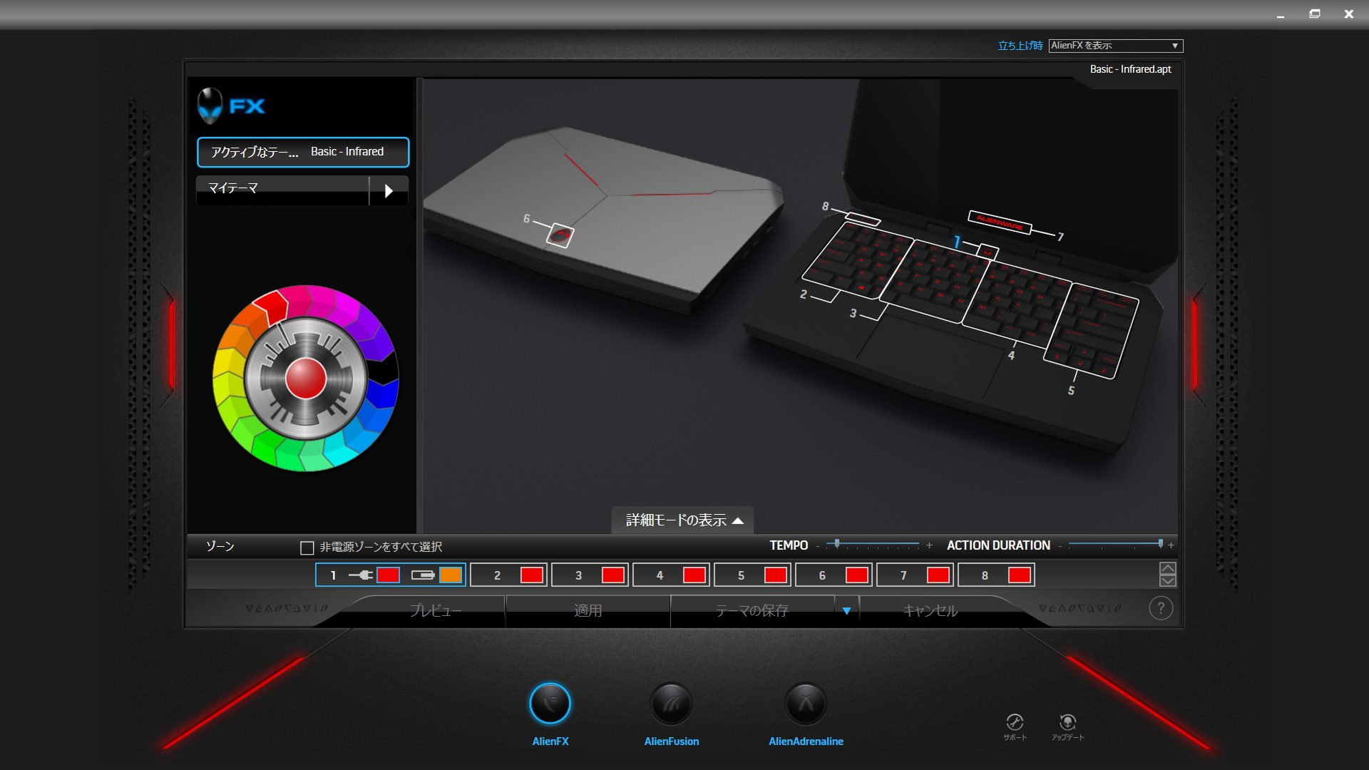Click the zone list scroll down arrow

click(x=1167, y=581)
